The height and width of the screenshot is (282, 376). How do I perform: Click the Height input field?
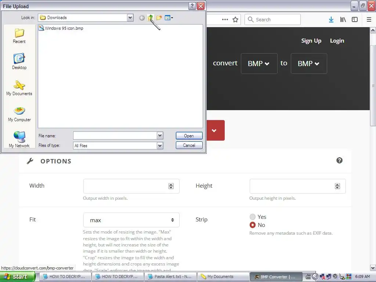point(297,186)
